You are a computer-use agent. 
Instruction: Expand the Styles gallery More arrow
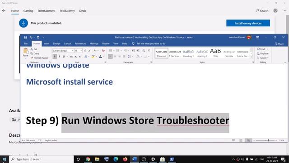251,57
